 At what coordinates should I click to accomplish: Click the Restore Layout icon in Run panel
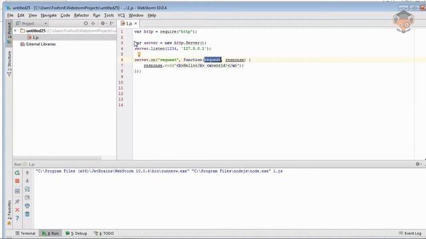pos(17,191)
